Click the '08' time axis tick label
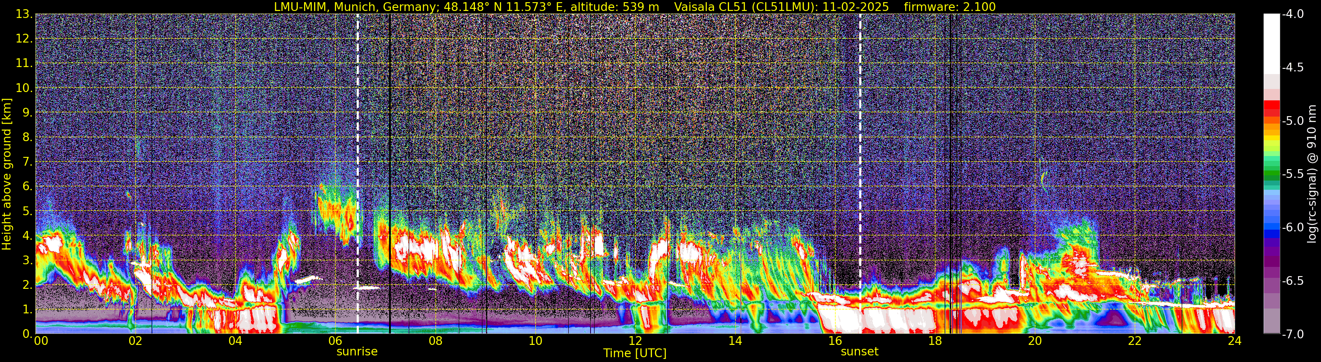Screen dimensions: 1321x362 pos(435,341)
